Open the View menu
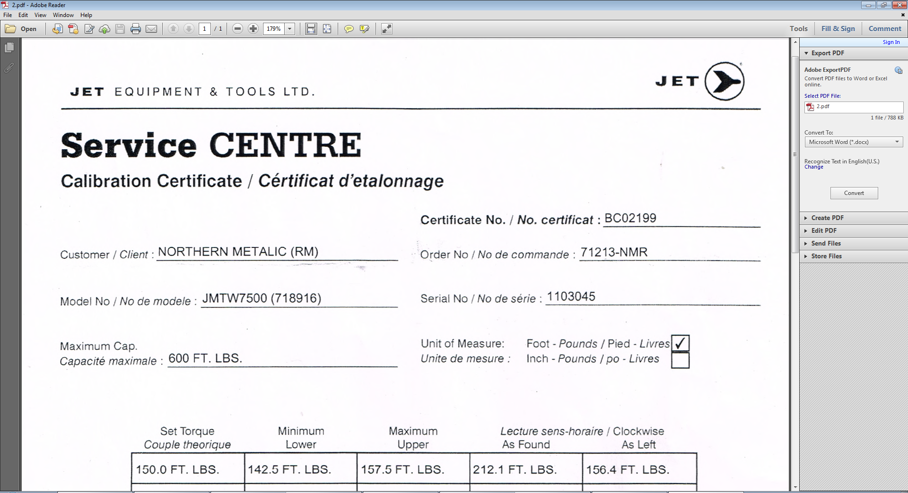908x493 pixels. 40,15
